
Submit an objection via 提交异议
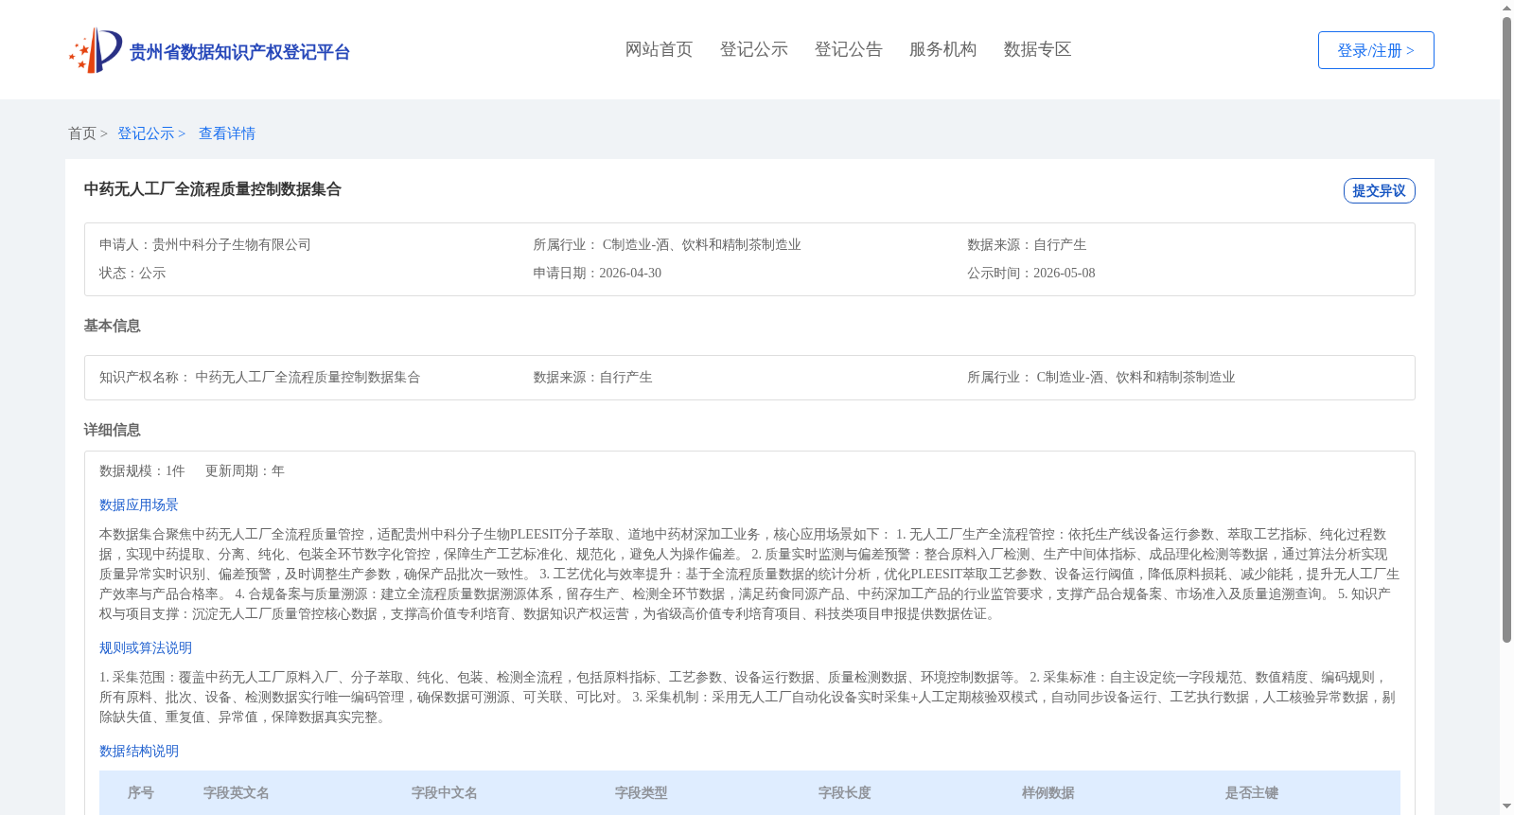tap(1379, 190)
